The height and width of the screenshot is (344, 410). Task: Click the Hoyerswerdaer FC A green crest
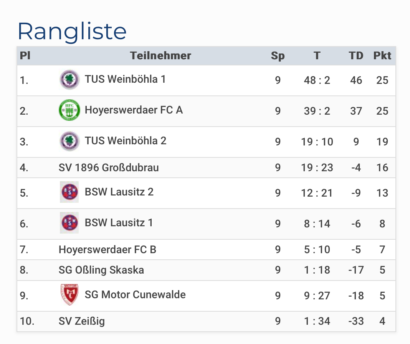point(69,110)
